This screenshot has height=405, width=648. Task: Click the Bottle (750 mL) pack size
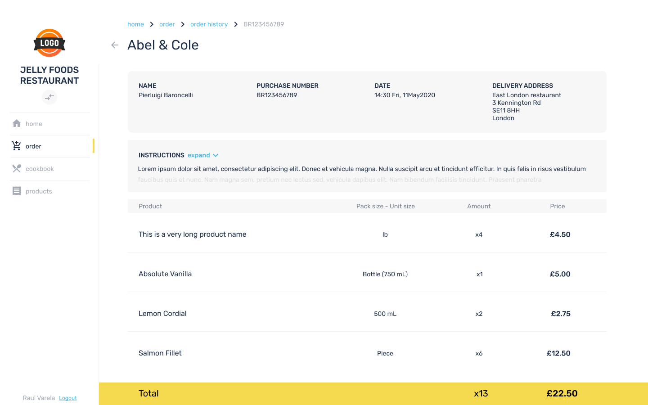pos(385,274)
